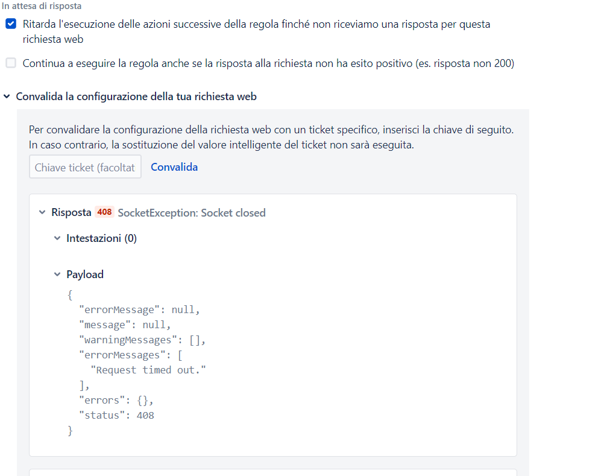613x476 pixels.
Task: Uncheck "Ritarda l'esecuzione delle azioni successive"
Action: pos(10,24)
